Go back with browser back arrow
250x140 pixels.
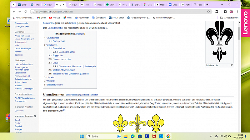click(x=14, y=12)
